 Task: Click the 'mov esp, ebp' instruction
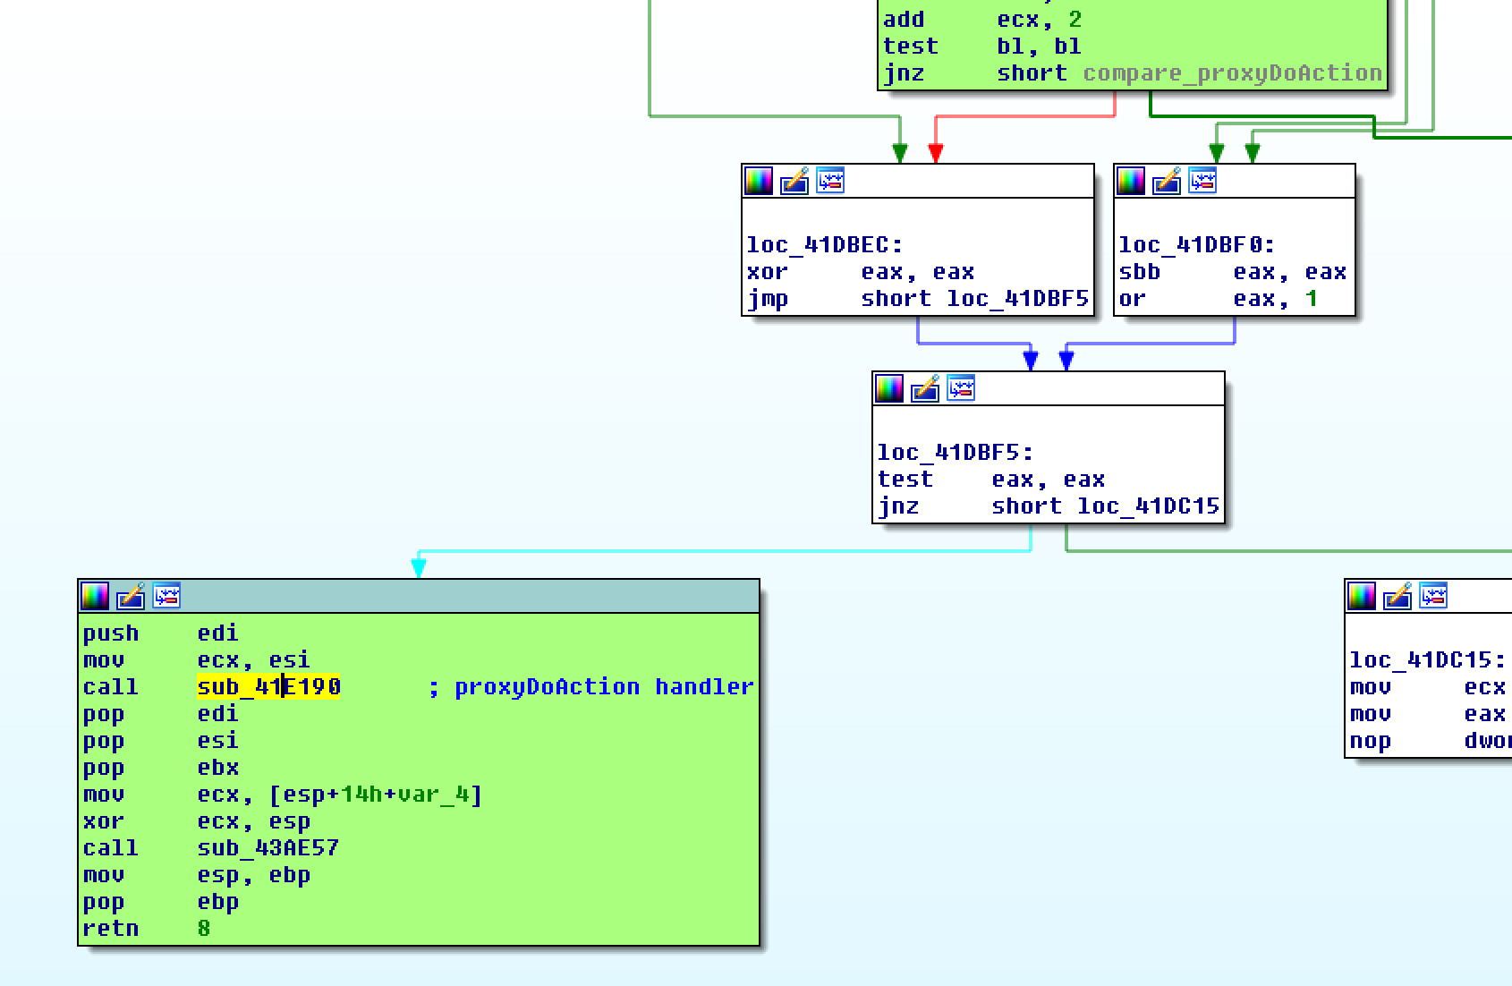(197, 875)
